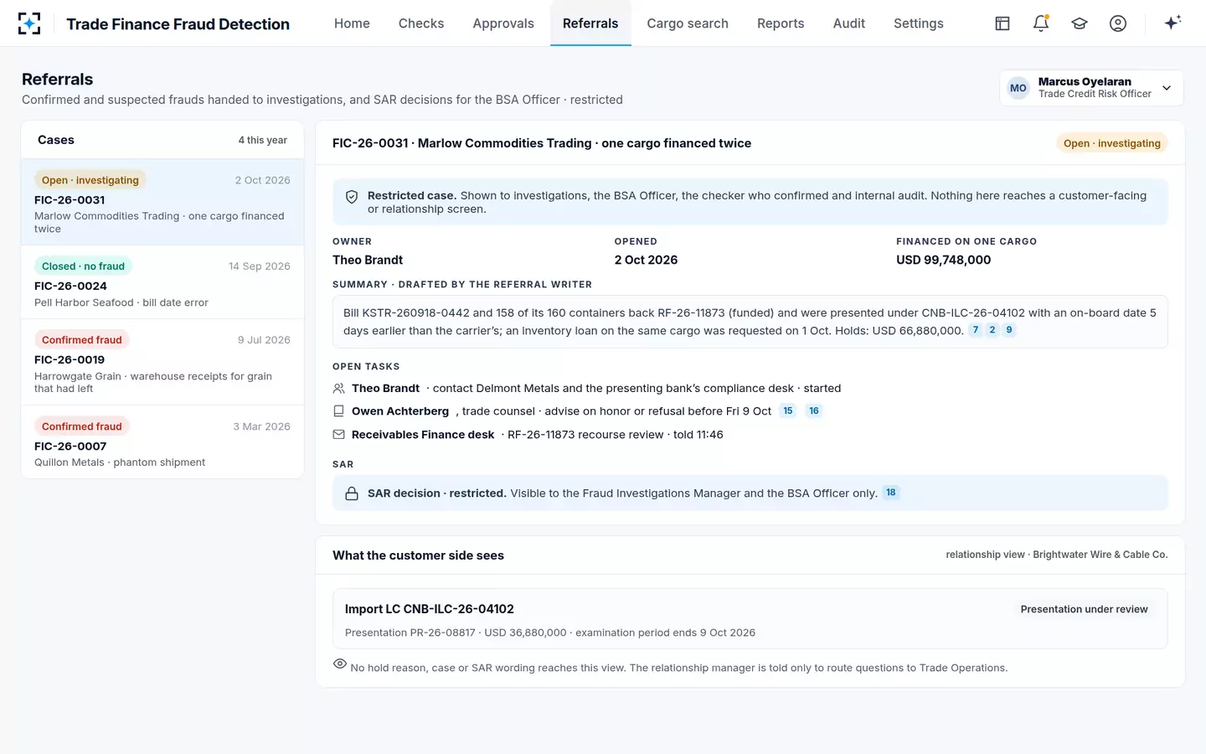The image size is (1206, 754).
Task: Open the AI sparkle assistant icon
Action: pos(1172,23)
